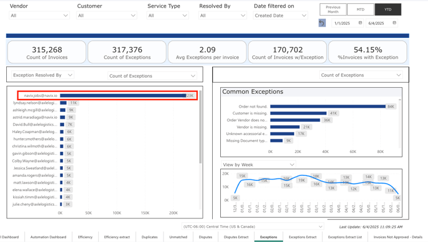Switch to the Efficiency tab
428x242 pixels.
[x=85, y=237]
